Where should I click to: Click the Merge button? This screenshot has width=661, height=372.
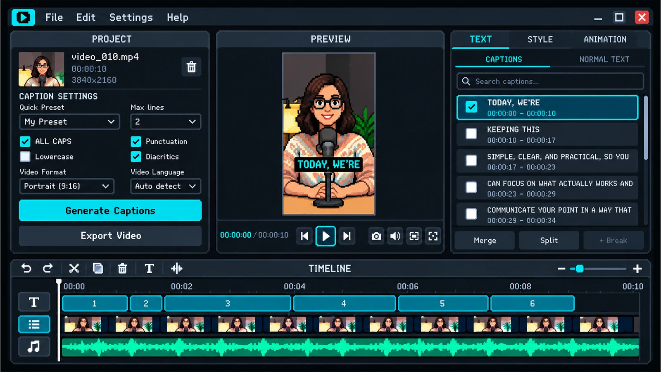(485, 240)
